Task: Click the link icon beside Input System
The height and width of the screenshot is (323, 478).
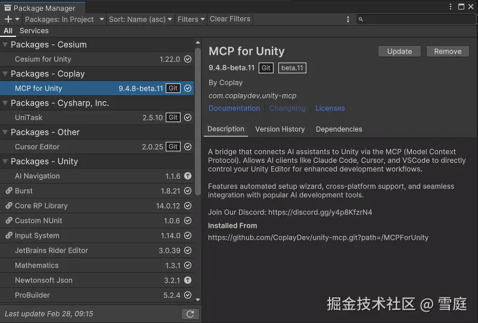Action: click(9, 235)
